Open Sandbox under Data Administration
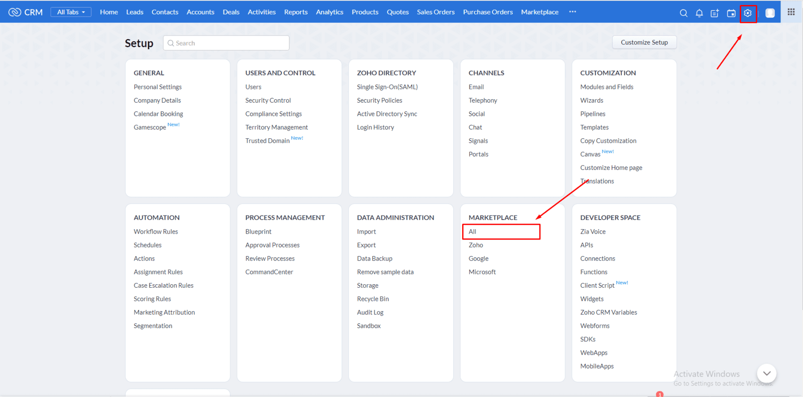Viewport: 803px width, 397px height. tap(369, 326)
